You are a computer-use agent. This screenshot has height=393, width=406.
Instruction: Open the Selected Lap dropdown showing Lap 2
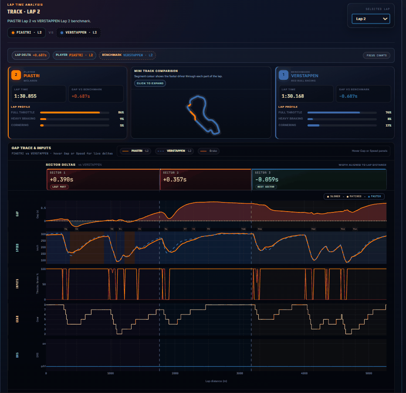(x=371, y=19)
